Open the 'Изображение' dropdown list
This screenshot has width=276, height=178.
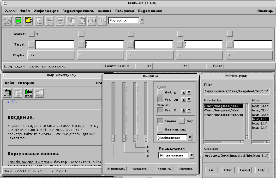(190, 138)
